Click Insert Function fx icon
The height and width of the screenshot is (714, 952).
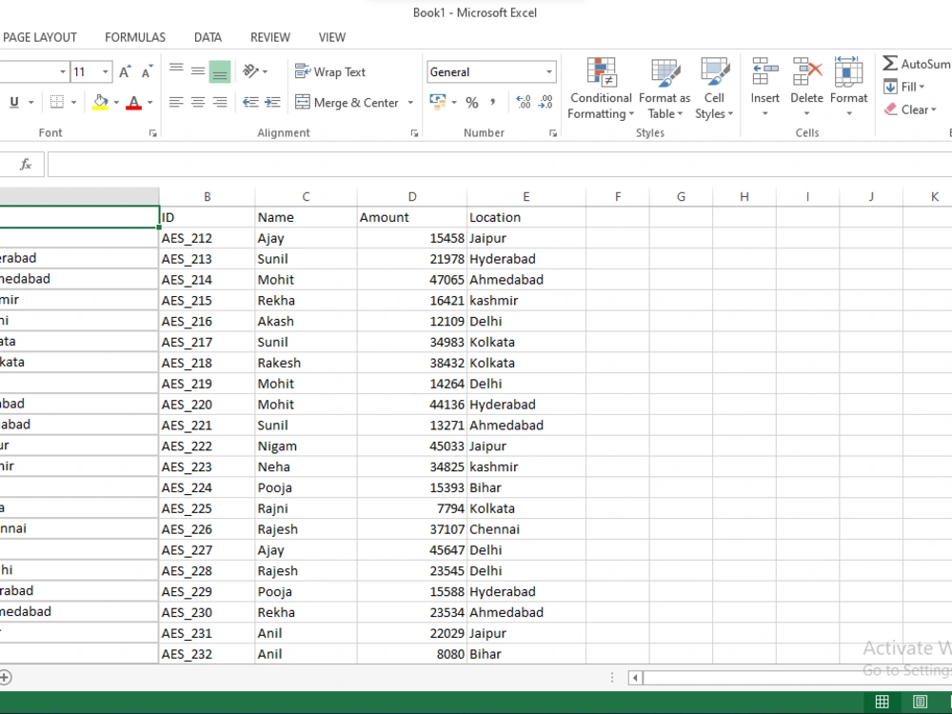(x=26, y=165)
